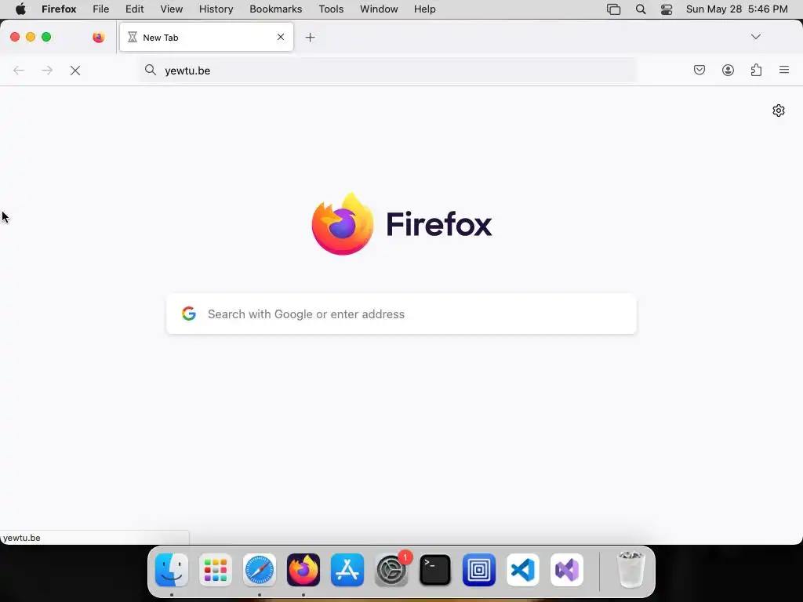Launch Terminal from the Dock
Image resolution: width=803 pixels, height=602 pixels.
(434, 570)
